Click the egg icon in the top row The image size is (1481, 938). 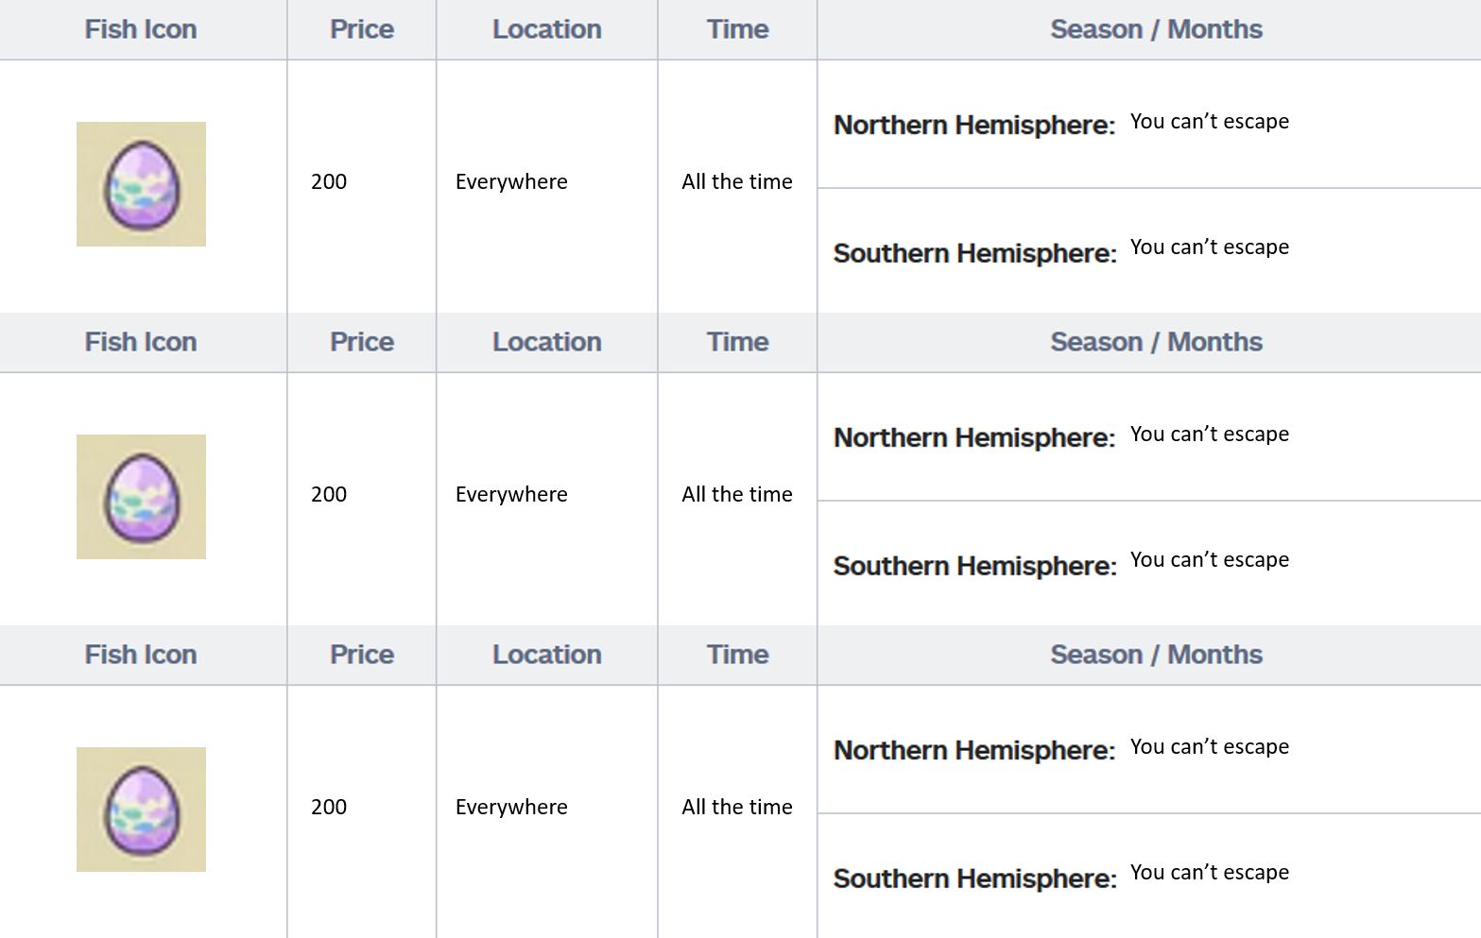[x=141, y=184]
